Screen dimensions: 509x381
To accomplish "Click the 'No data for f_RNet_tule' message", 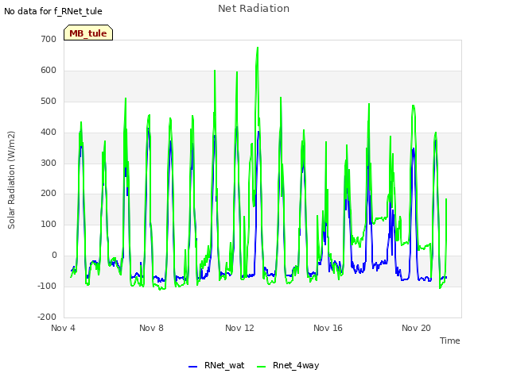I will tap(53, 11).
